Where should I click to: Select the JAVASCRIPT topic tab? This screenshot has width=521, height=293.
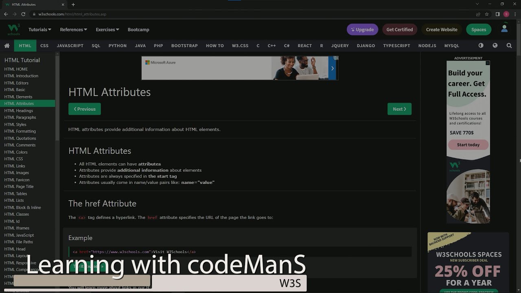tap(70, 46)
